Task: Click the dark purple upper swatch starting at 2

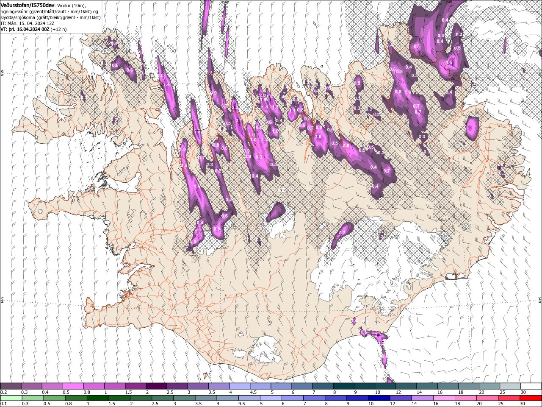Action: [x=156, y=386]
